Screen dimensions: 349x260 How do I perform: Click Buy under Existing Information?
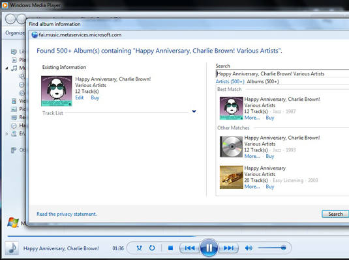click(95, 97)
